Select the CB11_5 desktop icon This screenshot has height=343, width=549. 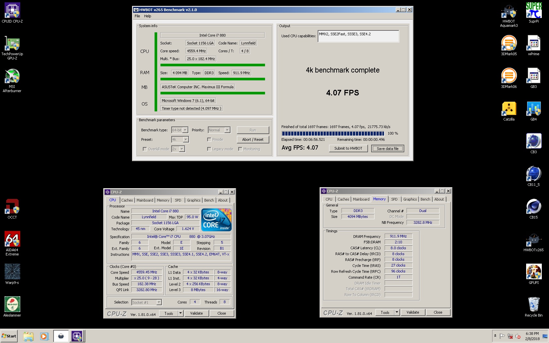click(x=534, y=176)
